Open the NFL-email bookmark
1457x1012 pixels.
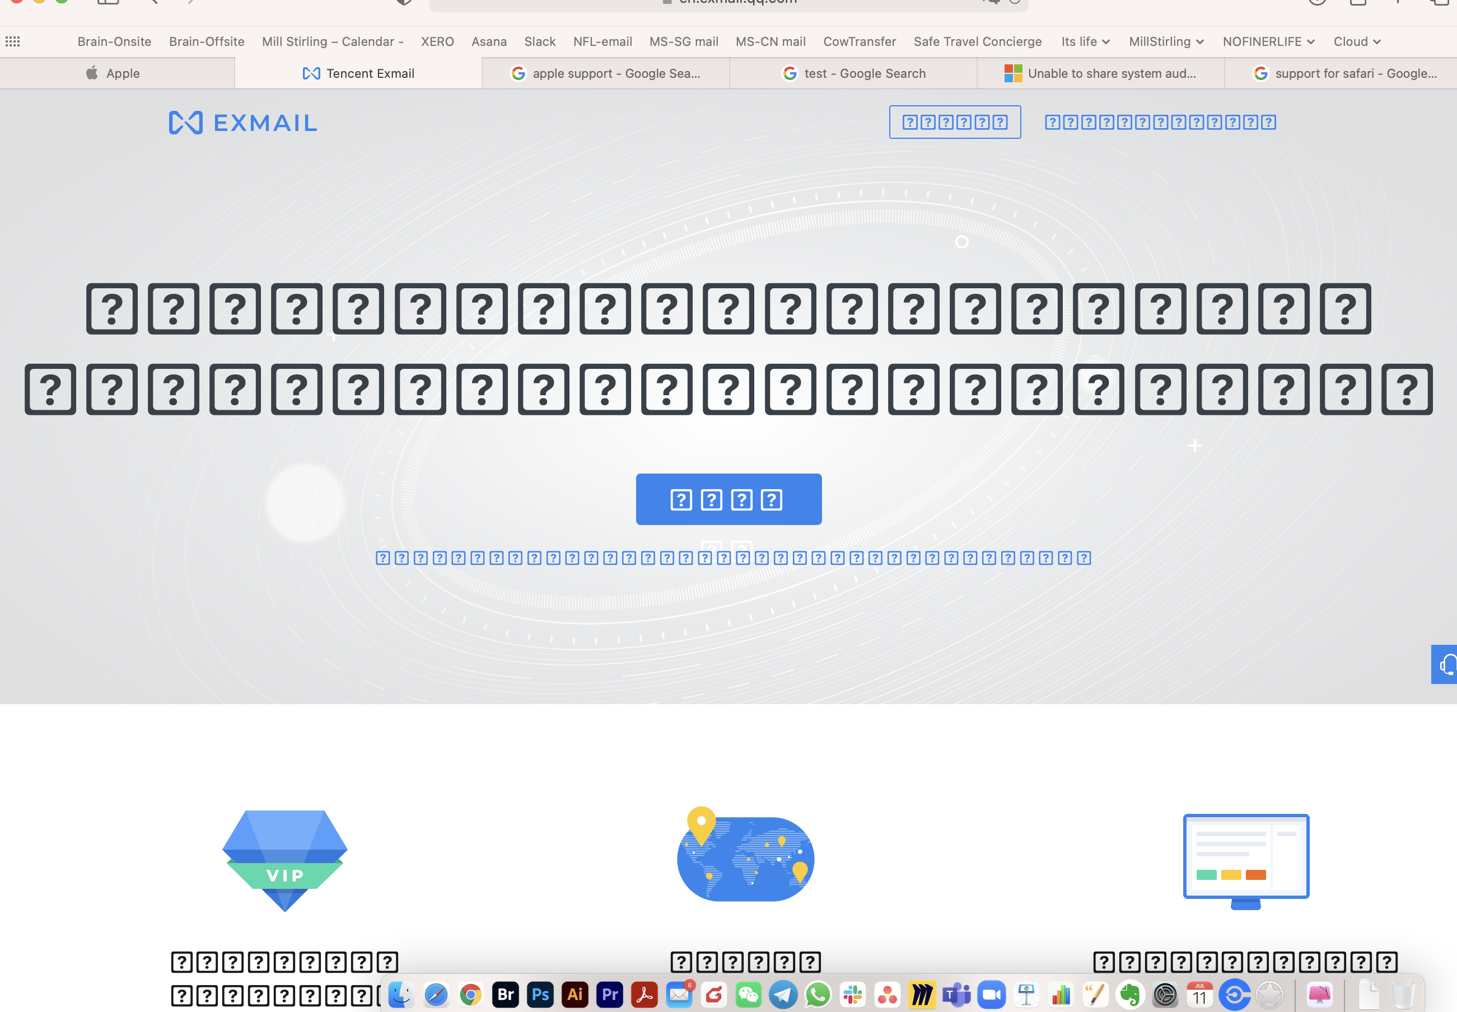(x=603, y=42)
